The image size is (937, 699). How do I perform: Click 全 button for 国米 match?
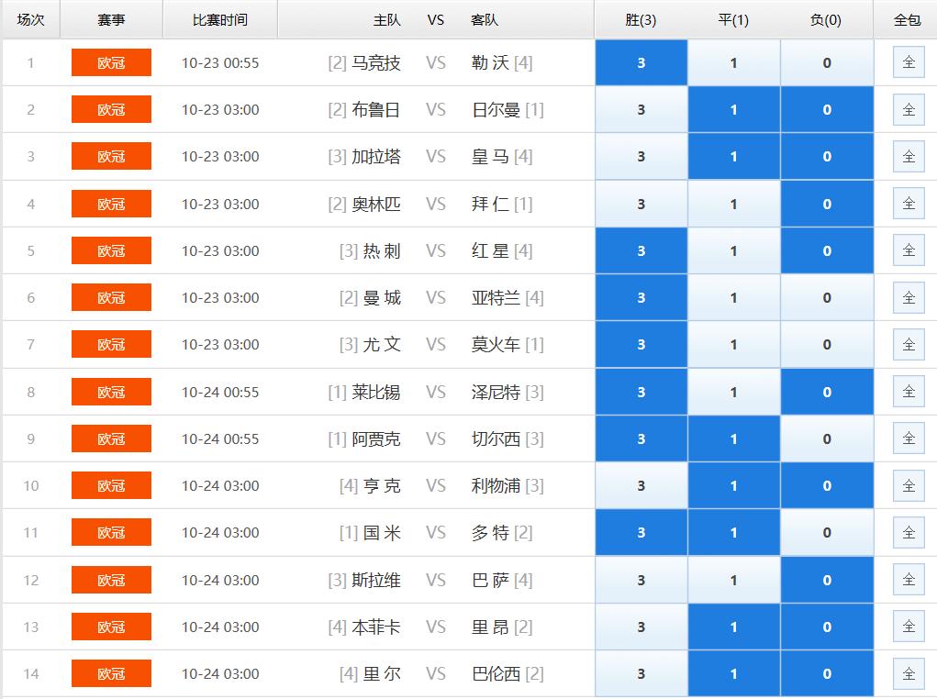pos(909,533)
